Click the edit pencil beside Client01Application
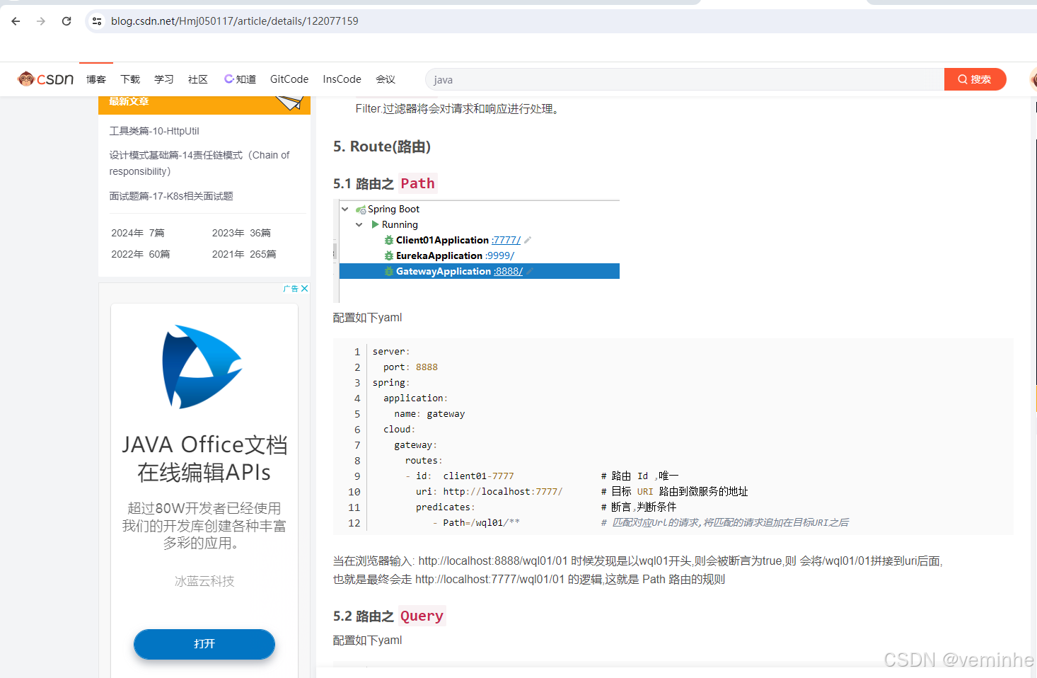The height and width of the screenshot is (678, 1037). (x=528, y=240)
